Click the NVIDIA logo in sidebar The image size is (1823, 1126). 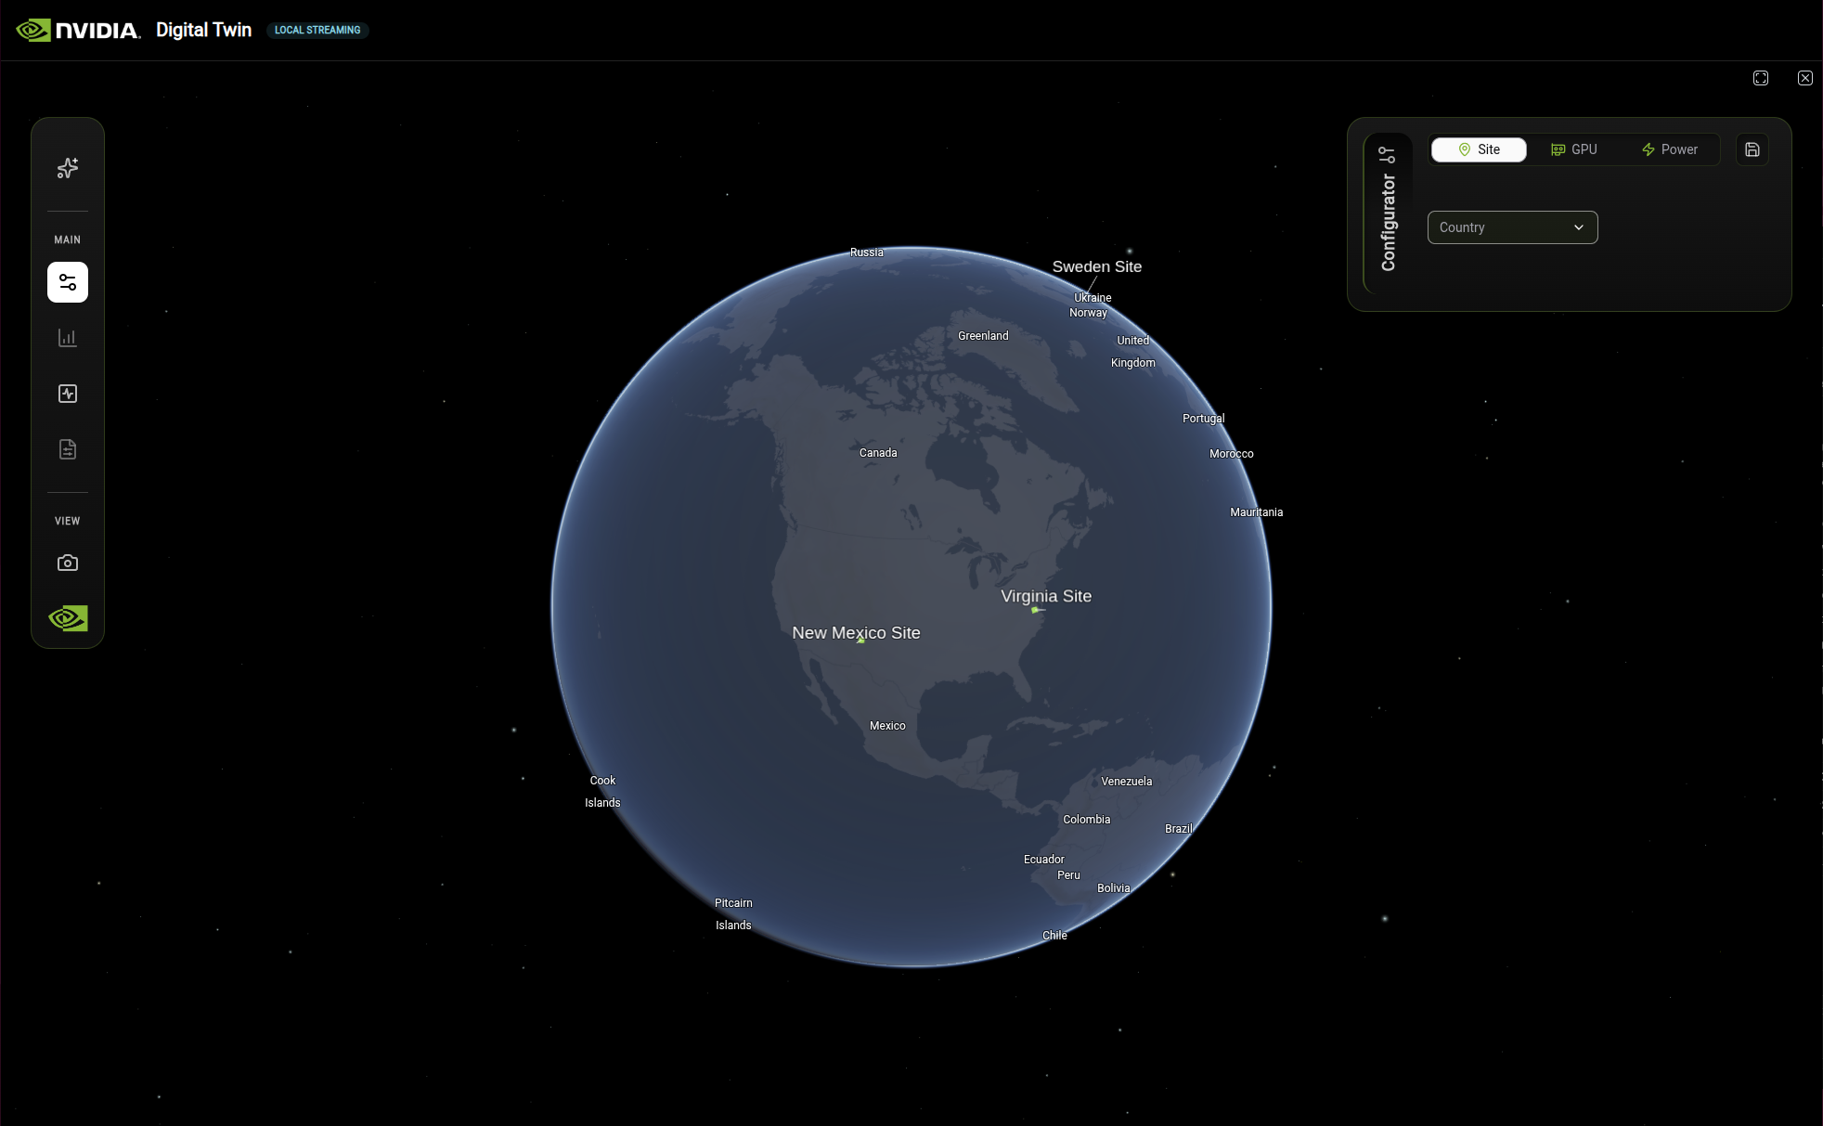[68, 618]
